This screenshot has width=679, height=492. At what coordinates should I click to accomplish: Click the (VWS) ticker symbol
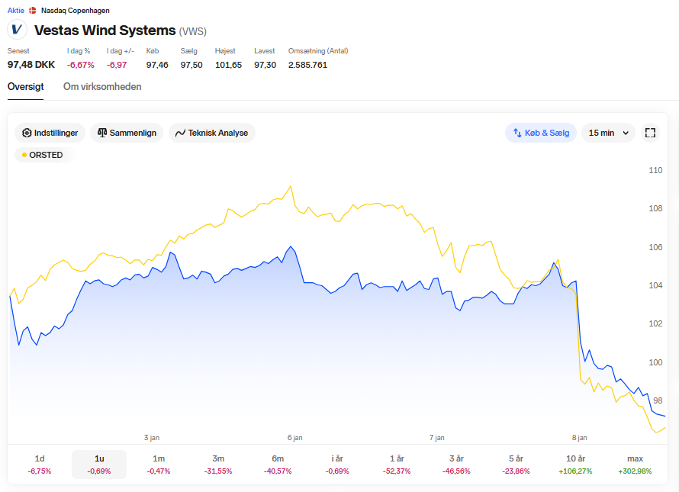[193, 31]
